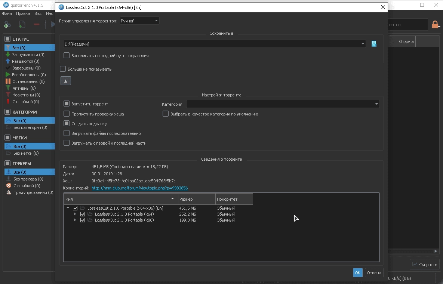
Task: Select the Загружаются (0) status filter
Action: click(x=28, y=55)
